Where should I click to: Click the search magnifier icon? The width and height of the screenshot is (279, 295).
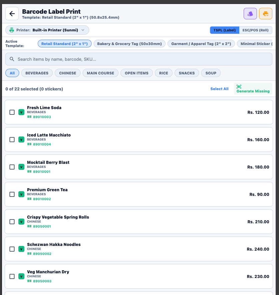click(12, 59)
